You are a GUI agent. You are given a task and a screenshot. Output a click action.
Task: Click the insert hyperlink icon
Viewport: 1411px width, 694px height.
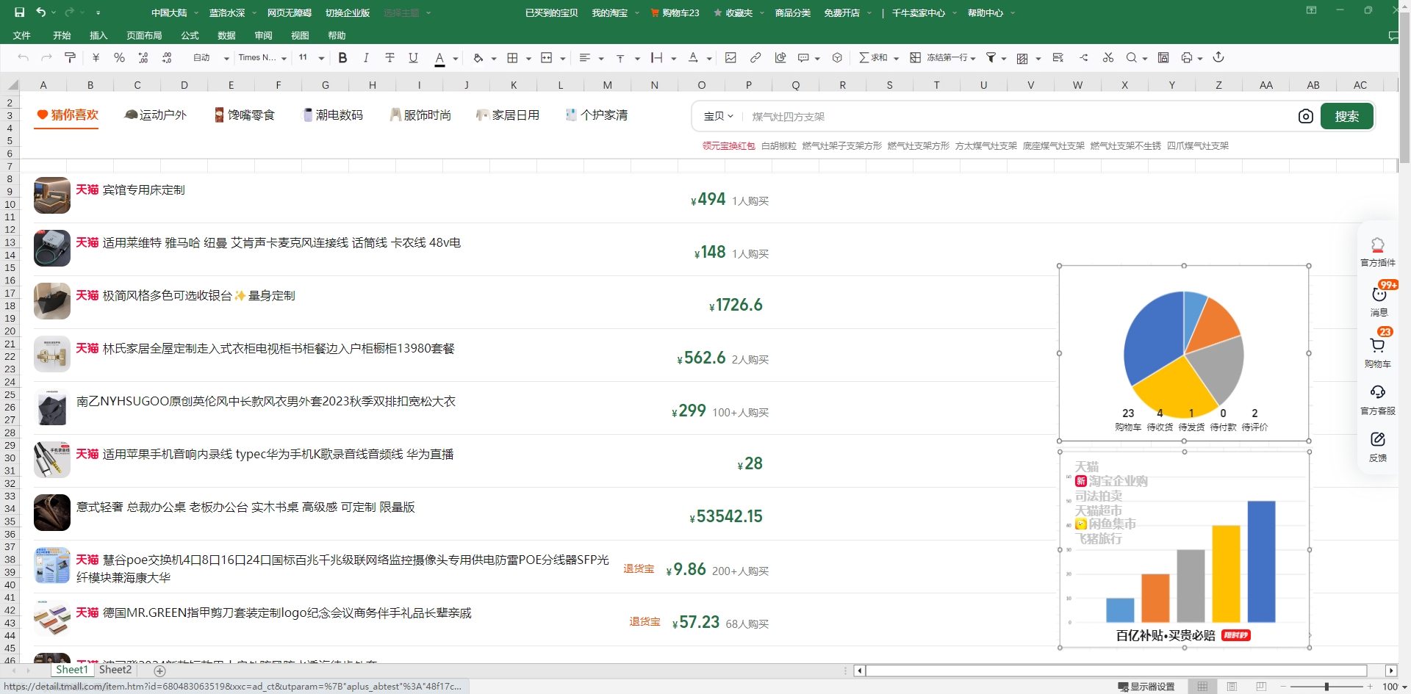755,57
